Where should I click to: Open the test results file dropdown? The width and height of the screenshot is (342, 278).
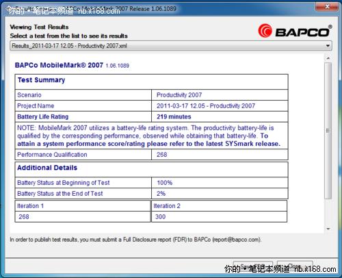171,46
